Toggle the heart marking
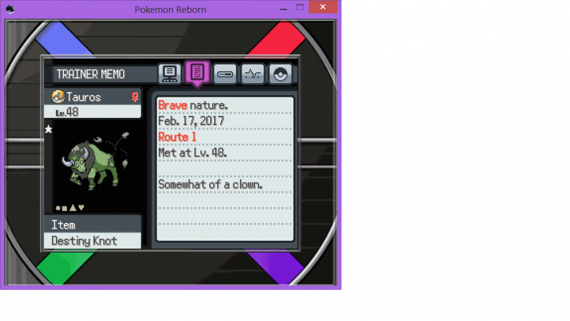570x321 pixels. click(81, 208)
